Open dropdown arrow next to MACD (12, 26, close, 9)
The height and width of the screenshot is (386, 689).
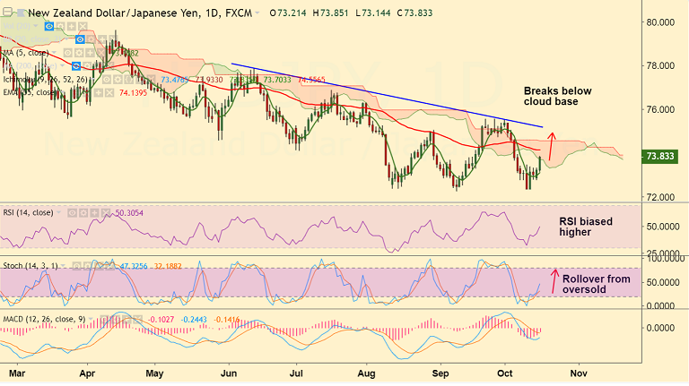point(91,319)
